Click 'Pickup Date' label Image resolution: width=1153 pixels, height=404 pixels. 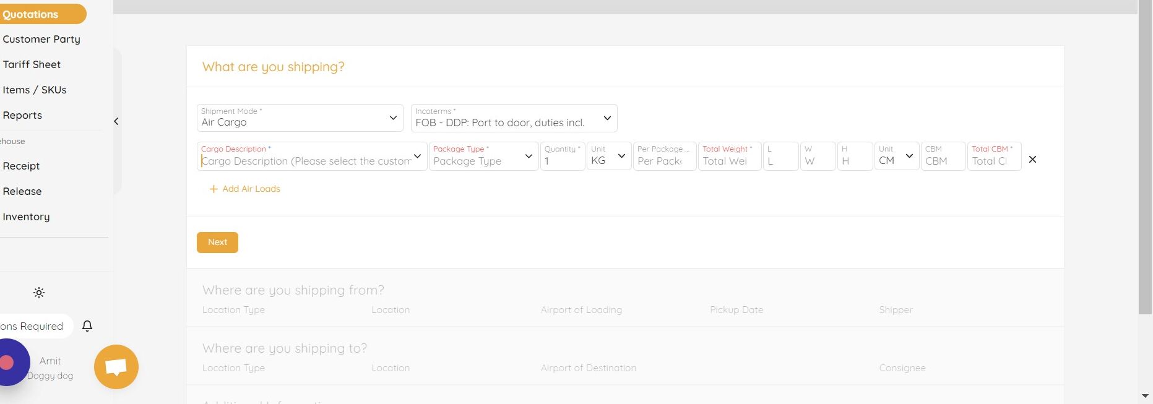tap(736, 310)
